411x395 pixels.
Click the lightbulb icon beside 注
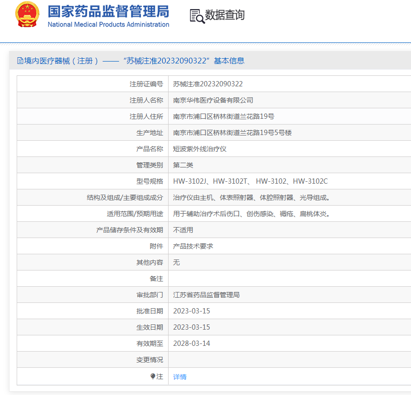coord(153,376)
